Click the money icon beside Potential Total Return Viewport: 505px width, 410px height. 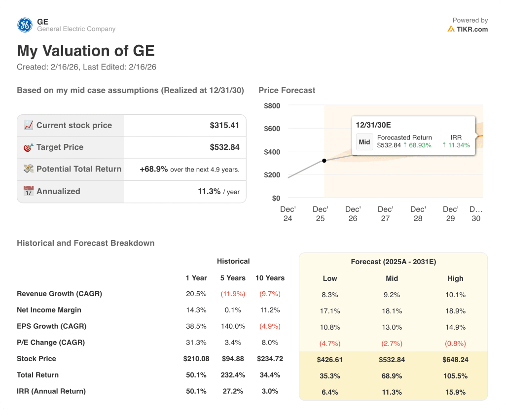coord(28,169)
